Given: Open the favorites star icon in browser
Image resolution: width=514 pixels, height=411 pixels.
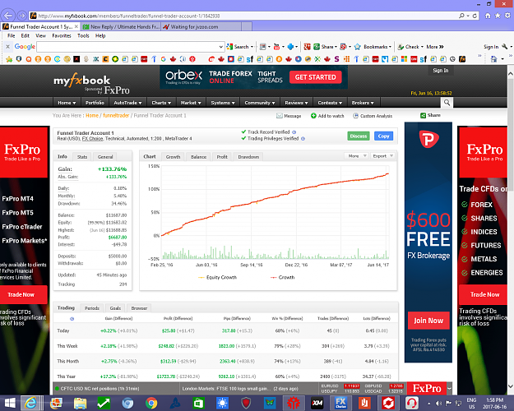Looking at the screenshot, I should pos(498,16).
